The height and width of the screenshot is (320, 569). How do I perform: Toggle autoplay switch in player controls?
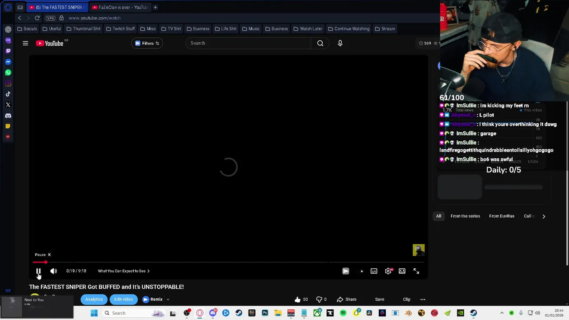[x=360, y=271]
